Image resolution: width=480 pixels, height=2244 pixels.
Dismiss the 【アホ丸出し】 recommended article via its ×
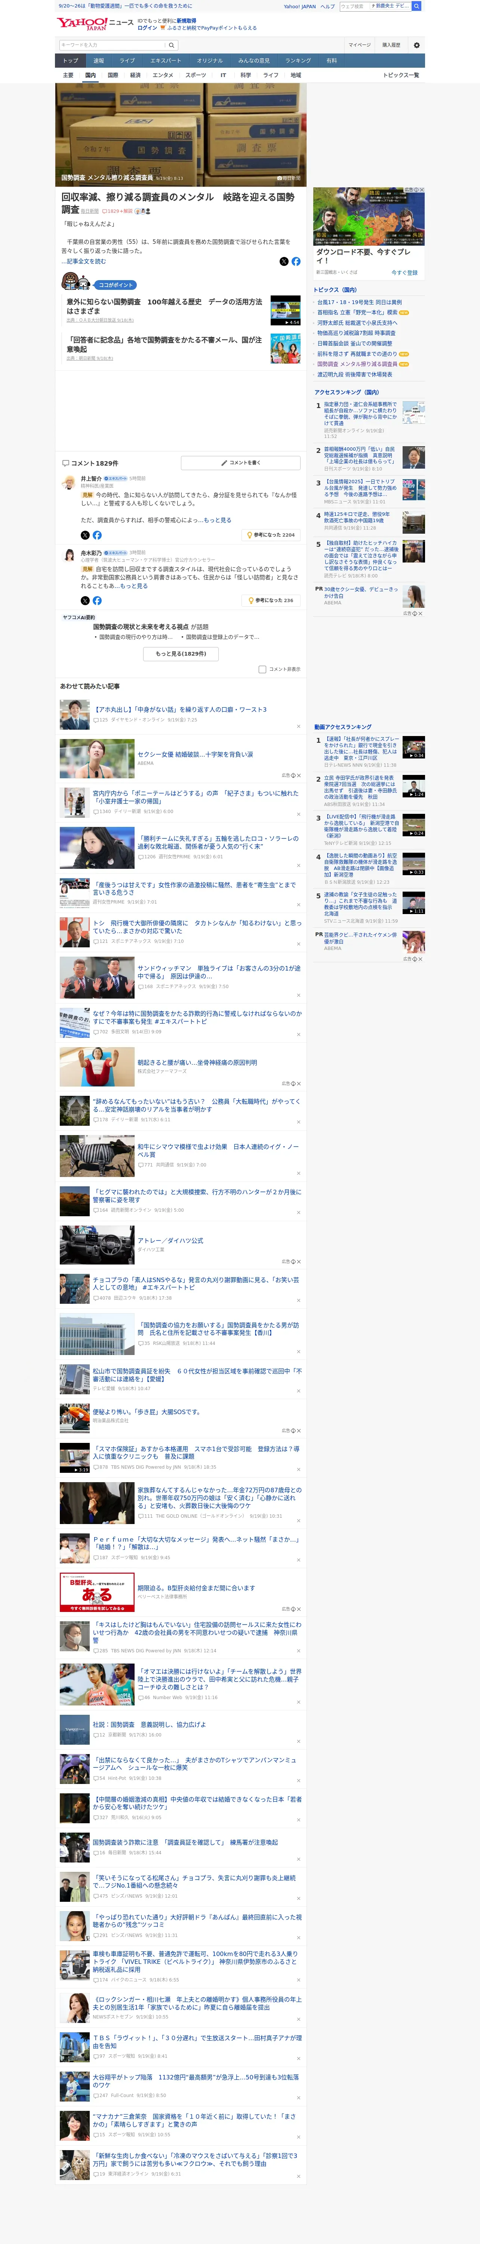(298, 727)
